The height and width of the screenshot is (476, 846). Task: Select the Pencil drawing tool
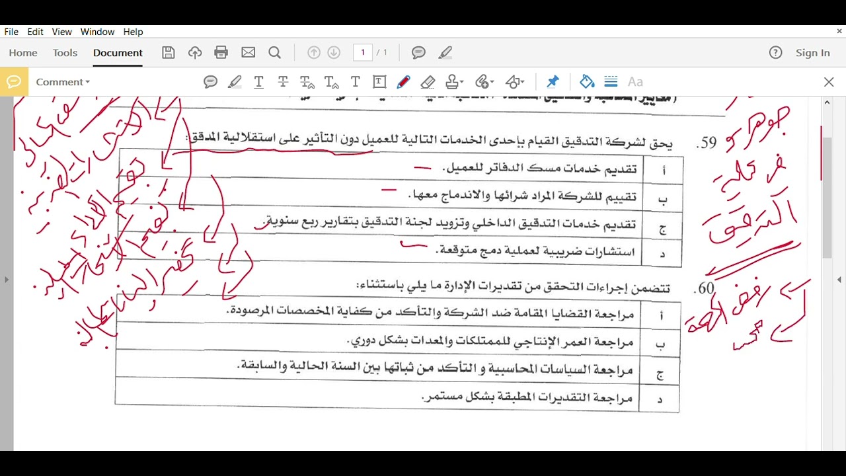tap(404, 82)
